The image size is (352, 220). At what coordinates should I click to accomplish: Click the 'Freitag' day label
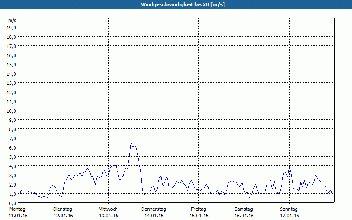tap(198, 209)
